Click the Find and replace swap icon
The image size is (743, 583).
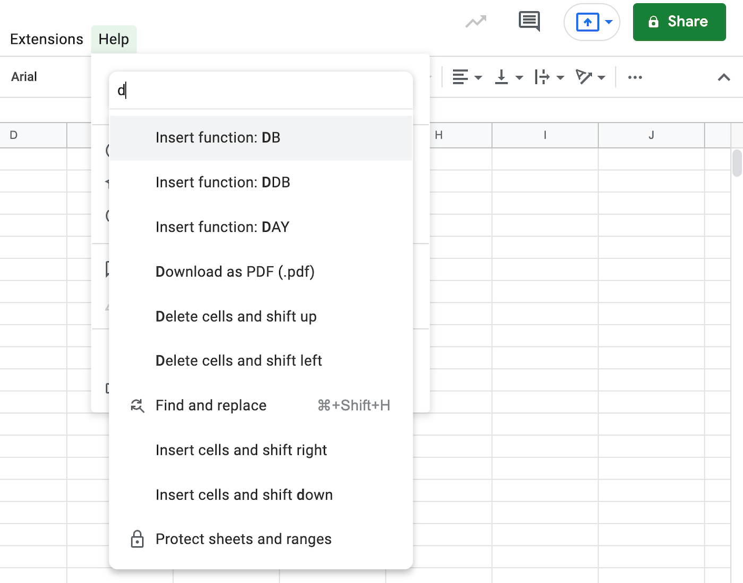[137, 405]
